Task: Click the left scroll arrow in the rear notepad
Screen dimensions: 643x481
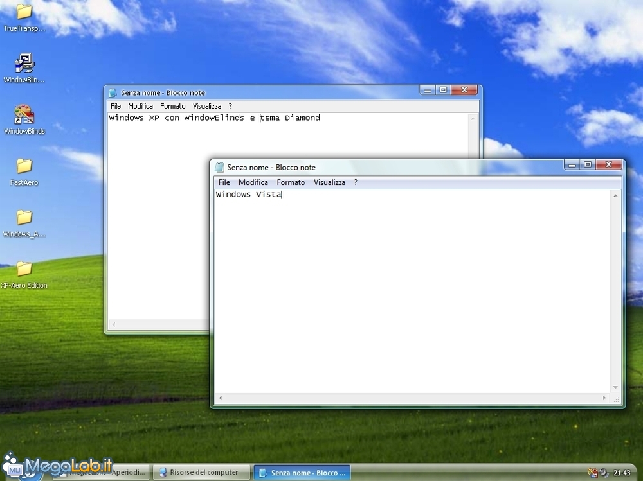Action: pos(114,324)
